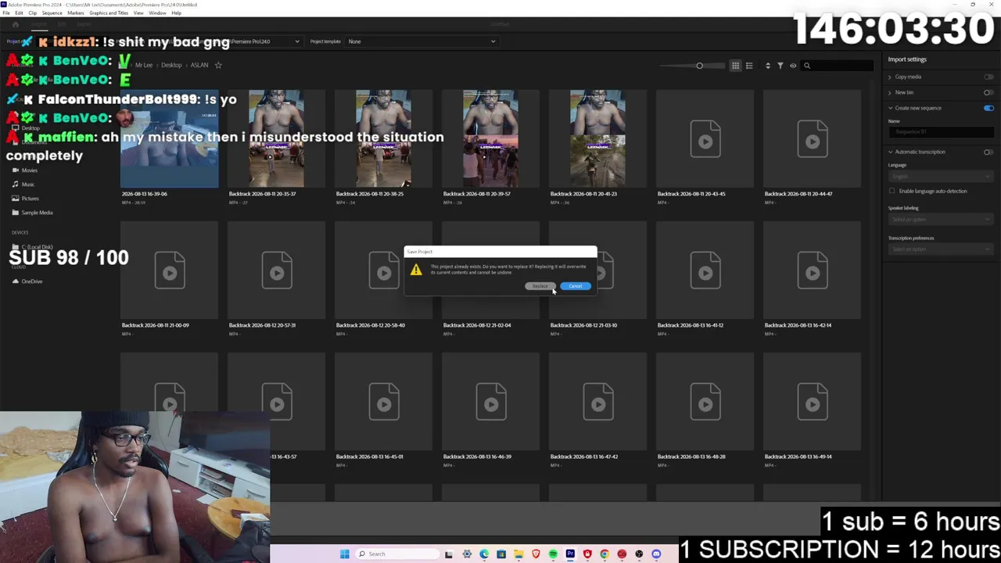The image size is (1001, 563).
Task: Collapse the Create new sequence section
Action: (x=890, y=108)
